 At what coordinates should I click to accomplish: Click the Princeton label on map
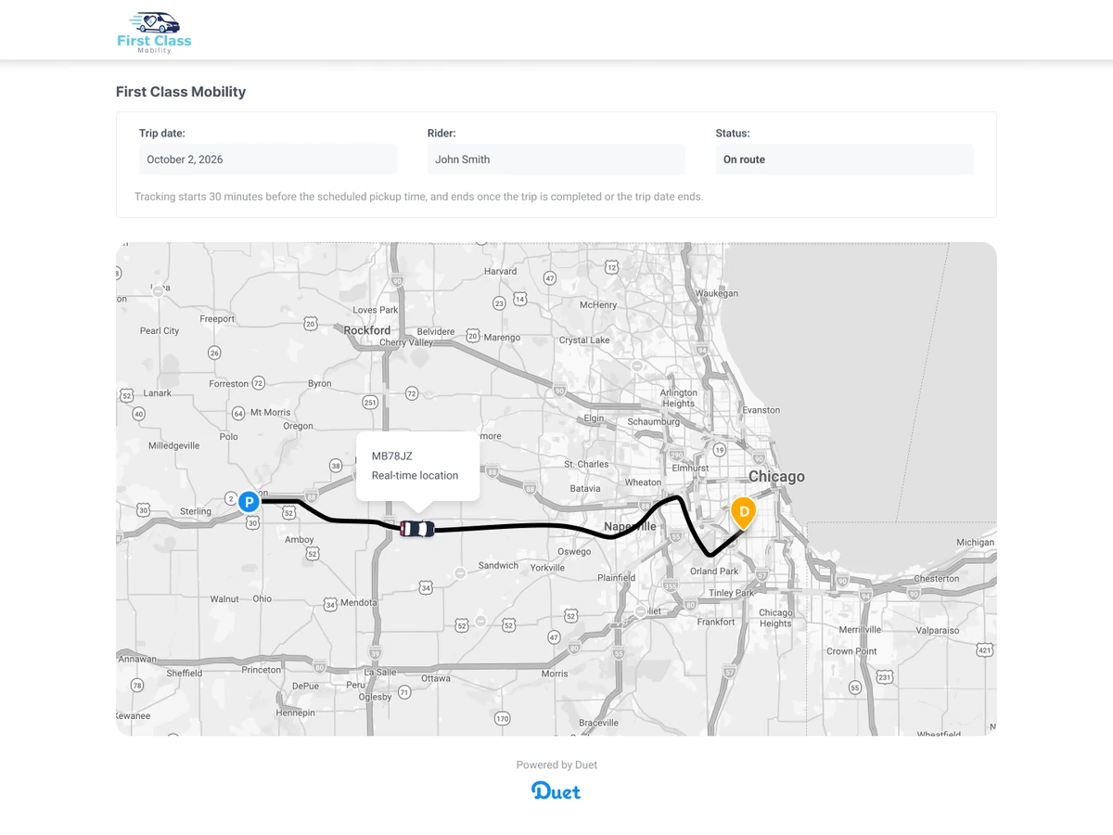pos(261,670)
